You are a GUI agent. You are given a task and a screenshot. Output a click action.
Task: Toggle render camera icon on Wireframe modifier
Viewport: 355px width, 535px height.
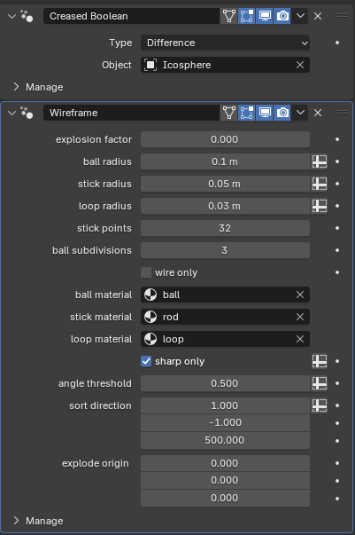point(282,113)
